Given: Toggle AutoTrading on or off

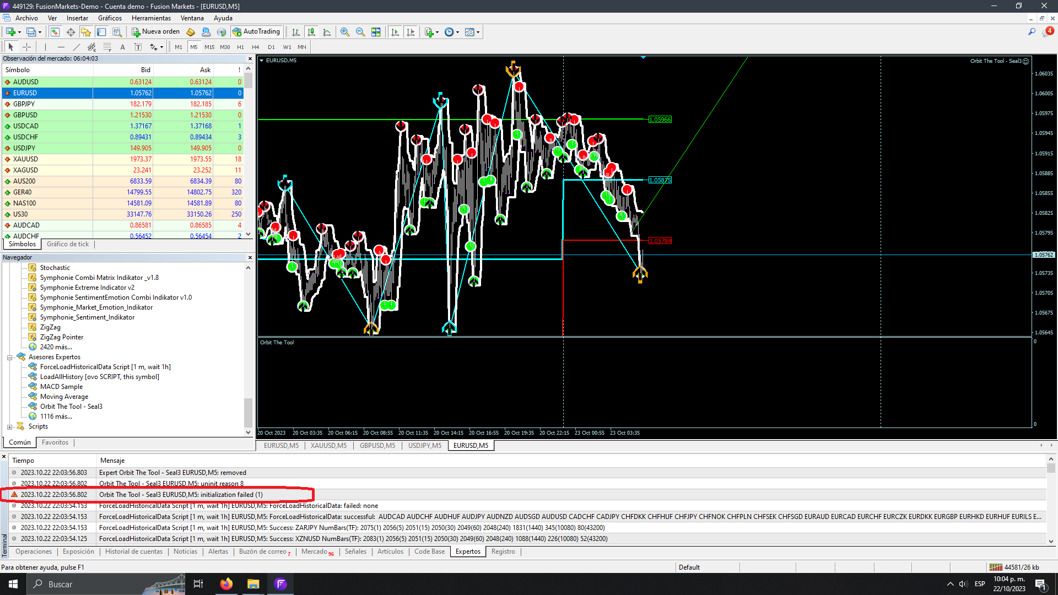Looking at the screenshot, I should 257,32.
